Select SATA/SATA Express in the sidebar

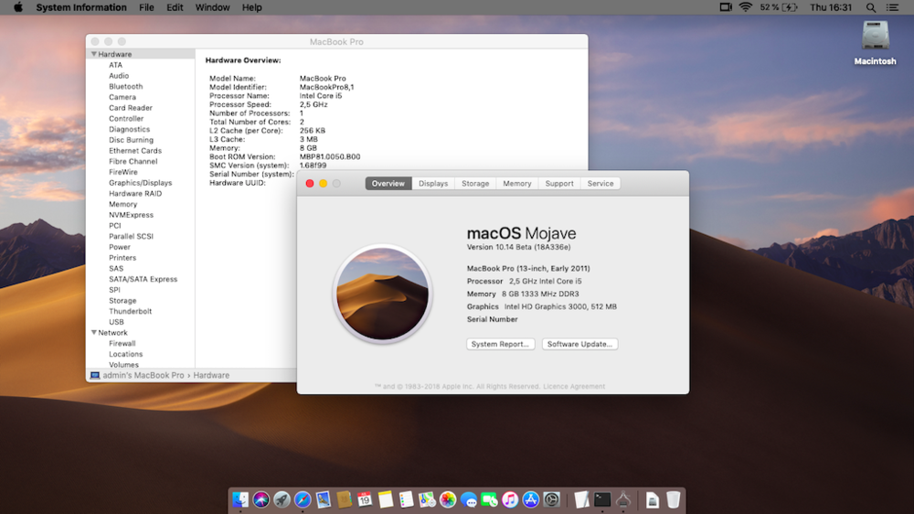[x=143, y=279]
